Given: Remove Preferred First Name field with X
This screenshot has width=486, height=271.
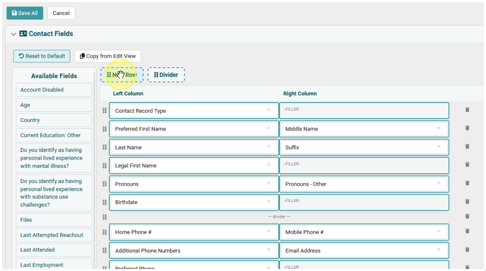Looking at the screenshot, I should (x=269, y=128).
